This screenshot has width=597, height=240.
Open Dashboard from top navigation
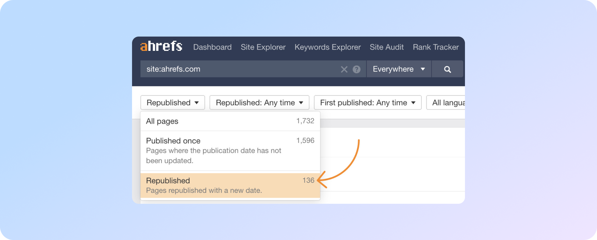pyautogui.click(x=212, y=47)
